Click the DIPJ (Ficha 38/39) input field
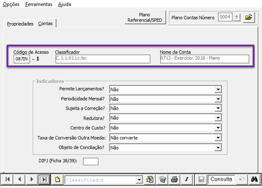Image resolution: width=262 pixels, height=188 pixels. pos(91,162)
